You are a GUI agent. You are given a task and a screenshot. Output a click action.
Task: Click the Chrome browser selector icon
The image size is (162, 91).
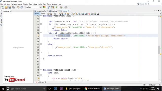(x=44, y=7)
